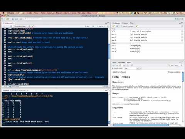Viewport: 185px width, 139px height.
Task: Click the print document toolbar icon
Action: pos(21,19)
